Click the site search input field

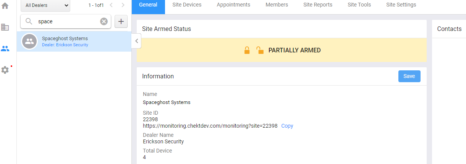click(x=67, y=21)
